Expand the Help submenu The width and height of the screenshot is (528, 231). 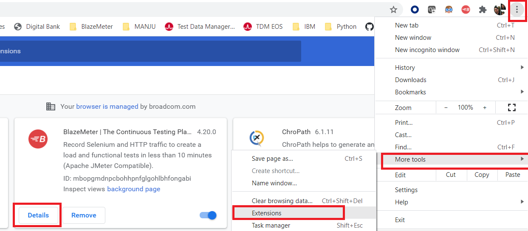point(451,202)
